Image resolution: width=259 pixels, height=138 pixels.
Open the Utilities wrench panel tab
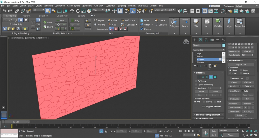pyautogui.click(x=224, y=40)
